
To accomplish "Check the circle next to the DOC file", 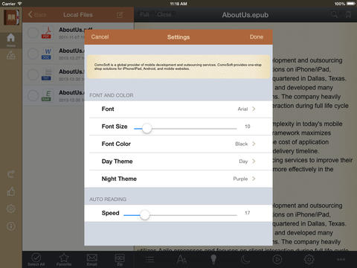I will (x=33, y=54).
